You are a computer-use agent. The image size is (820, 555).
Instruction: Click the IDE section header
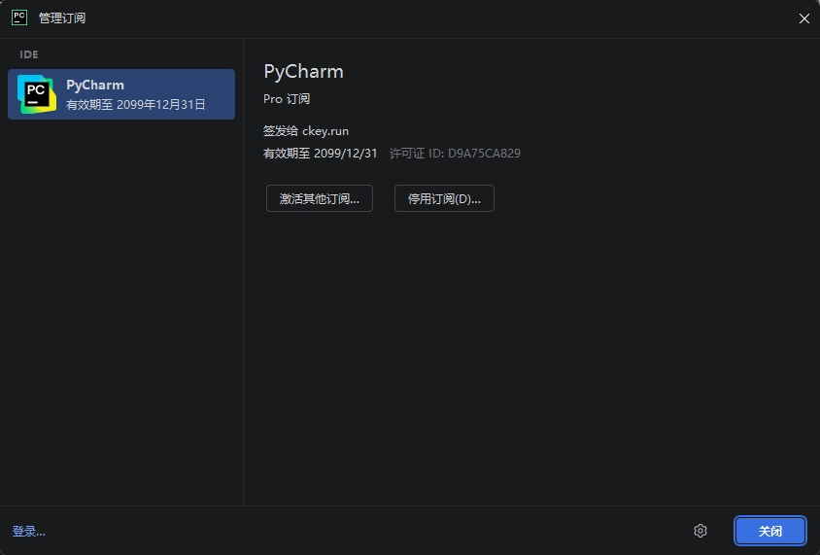pyautogui.click(x=29, y=54)
